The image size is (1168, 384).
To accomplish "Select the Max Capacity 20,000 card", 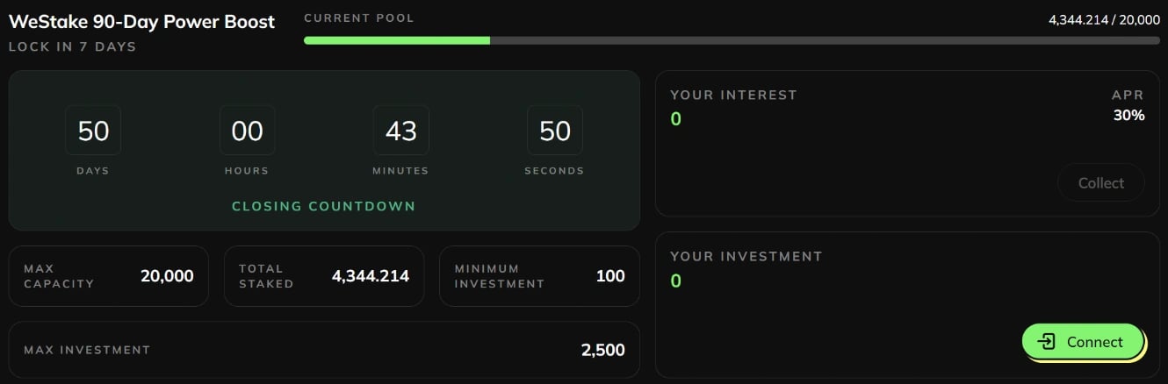I will [109, 276].
